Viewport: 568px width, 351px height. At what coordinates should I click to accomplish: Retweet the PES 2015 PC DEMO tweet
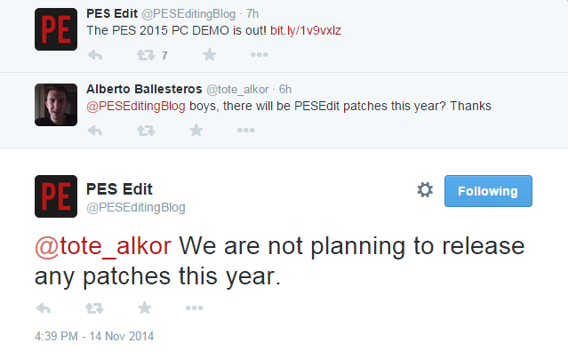[x=146, y=55]
